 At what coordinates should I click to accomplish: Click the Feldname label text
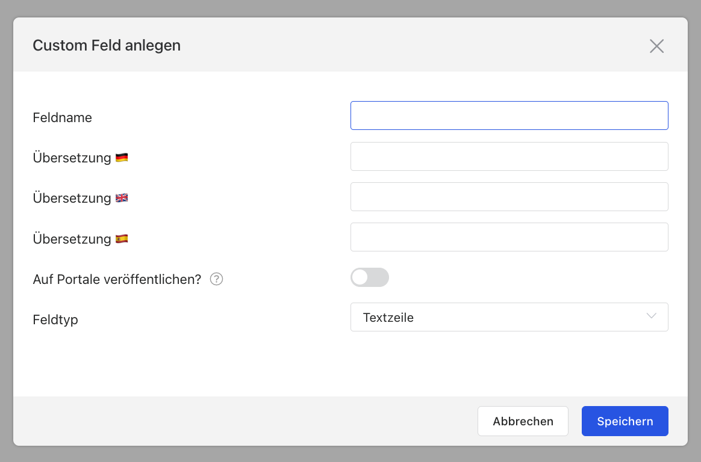coord(63,118)
